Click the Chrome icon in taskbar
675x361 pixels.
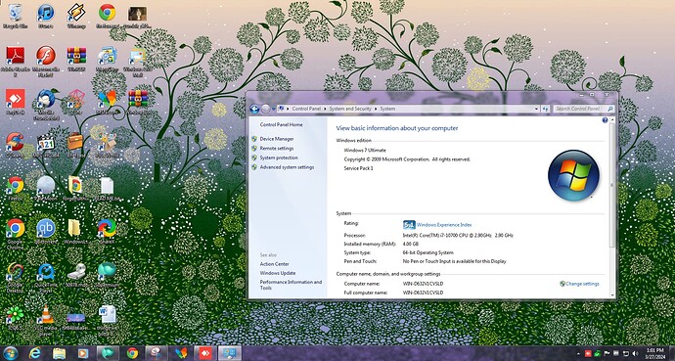(132, 354)
